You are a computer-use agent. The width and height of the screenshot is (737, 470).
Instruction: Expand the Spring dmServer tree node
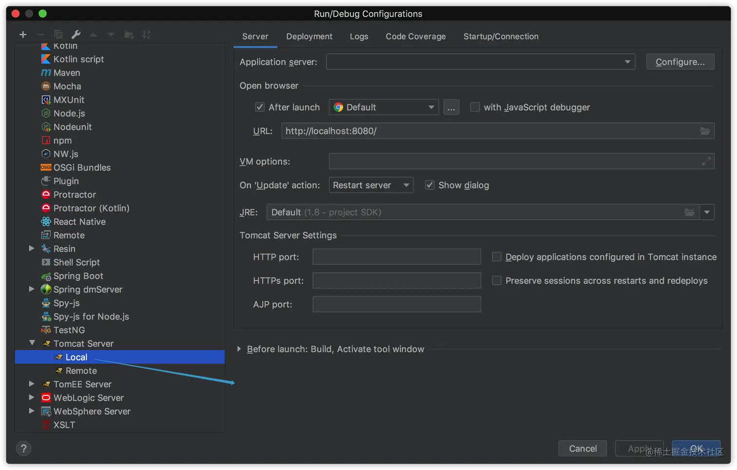pos(32,289)
